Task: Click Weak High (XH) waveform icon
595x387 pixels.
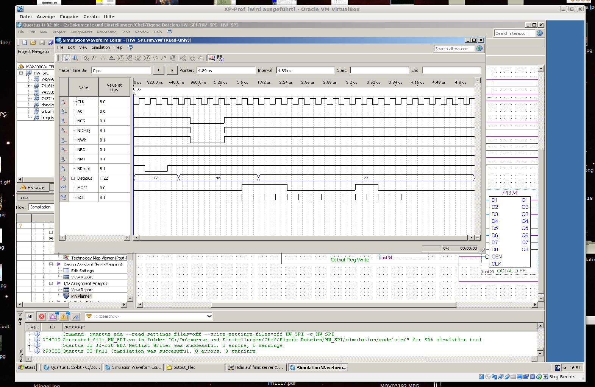Action: [129, 58]
